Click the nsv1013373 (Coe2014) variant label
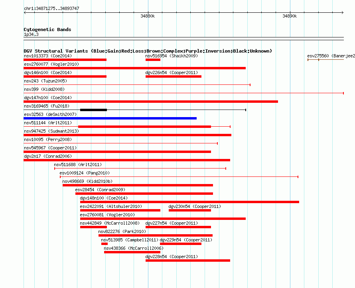Viewport: 355px width, 288px height. (48, 56)
